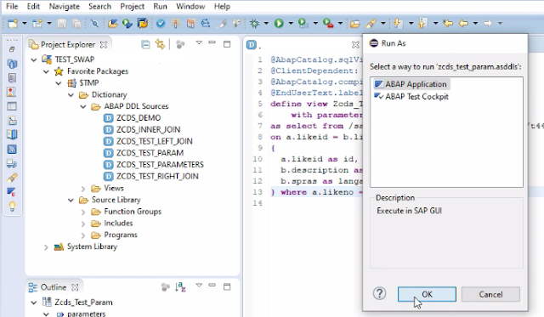This screenshot has width=544, height=317.
Task: Select ZCDS_TEST_PARAMETERS in the project tree
Action: (154, 164)
